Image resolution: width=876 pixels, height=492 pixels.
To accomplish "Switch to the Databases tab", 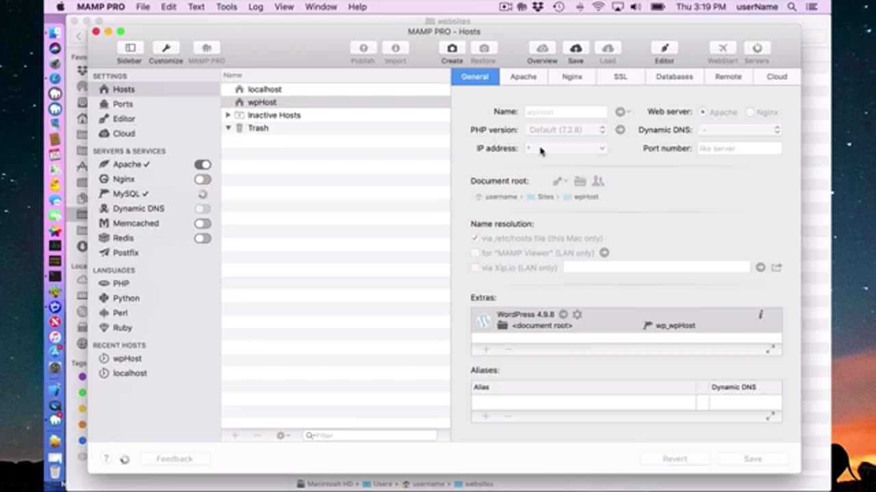I will [x=674, y=77].
